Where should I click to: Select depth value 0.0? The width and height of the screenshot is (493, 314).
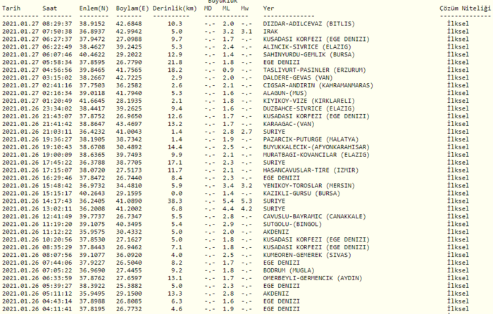pyautogui.click(x=177, y=194)
